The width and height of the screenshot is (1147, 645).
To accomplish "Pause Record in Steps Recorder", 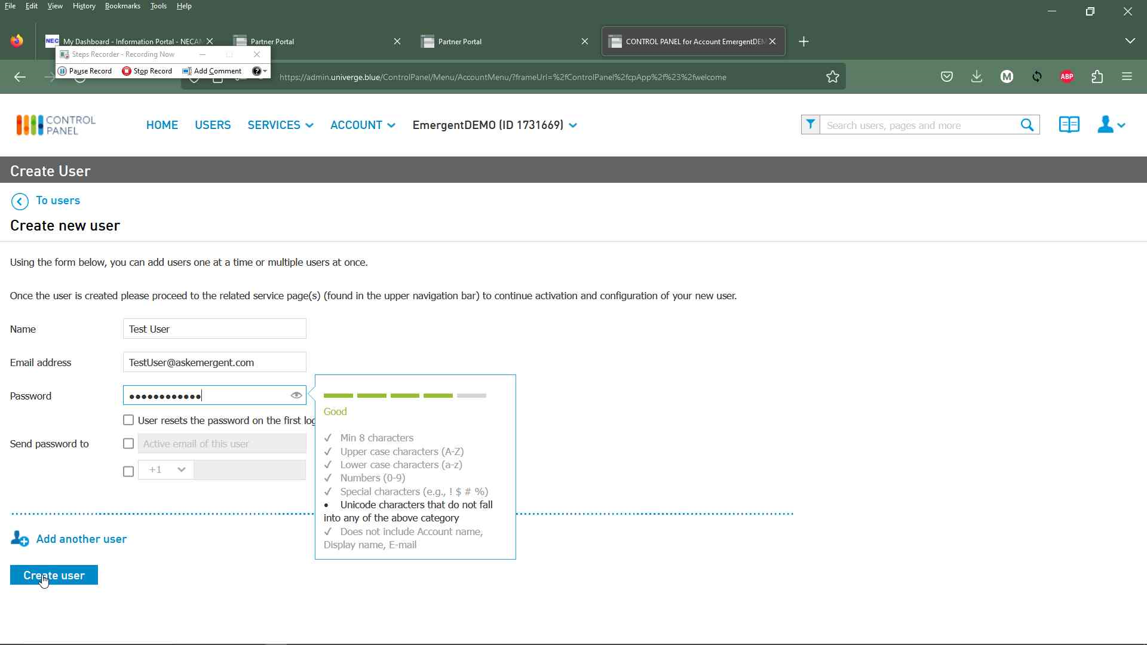I will click(85, 70).
